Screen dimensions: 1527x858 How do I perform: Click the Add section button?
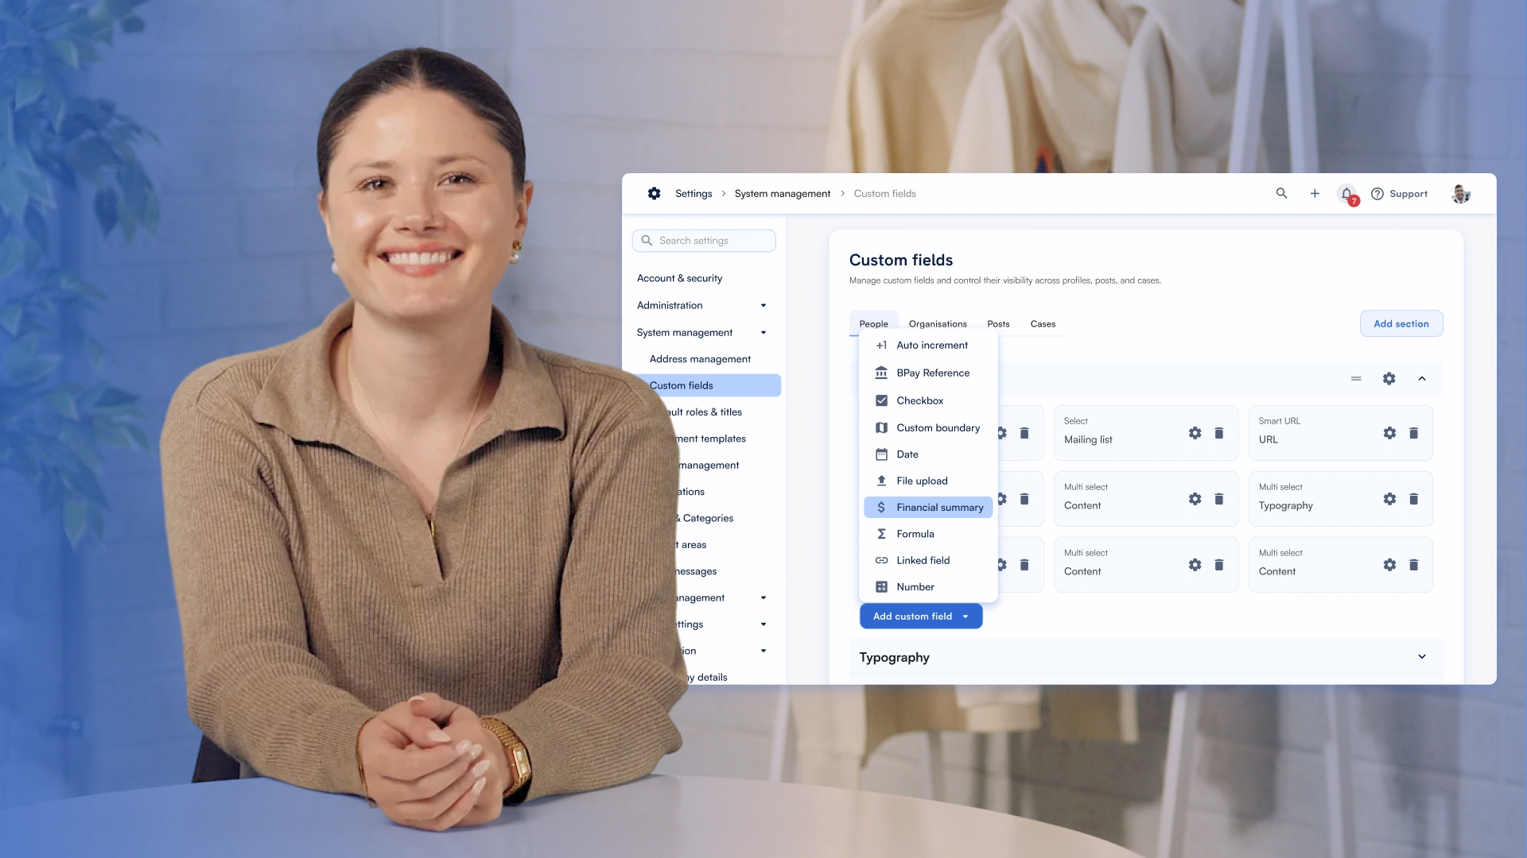pyautogui.click(x=1401, y=323)
